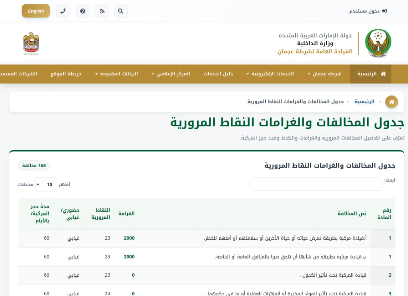Sort by رقم المادة column header
The image size is (408, 296).
click(x=383, y=213)
